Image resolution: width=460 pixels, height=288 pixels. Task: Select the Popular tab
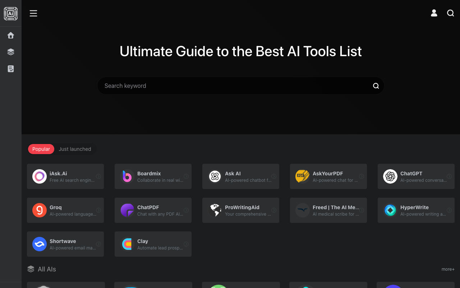[x=41, y=149]
